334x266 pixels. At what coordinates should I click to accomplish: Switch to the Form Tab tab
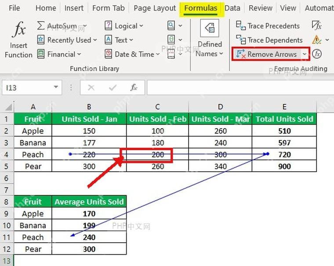tap(109, 8)
